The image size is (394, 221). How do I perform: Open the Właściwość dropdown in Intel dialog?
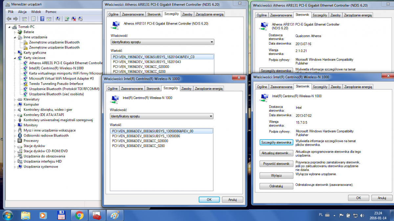(x=162, y=116)
